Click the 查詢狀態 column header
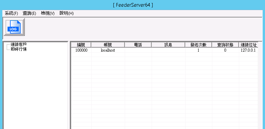265x129 pixels. pos(225,45)
